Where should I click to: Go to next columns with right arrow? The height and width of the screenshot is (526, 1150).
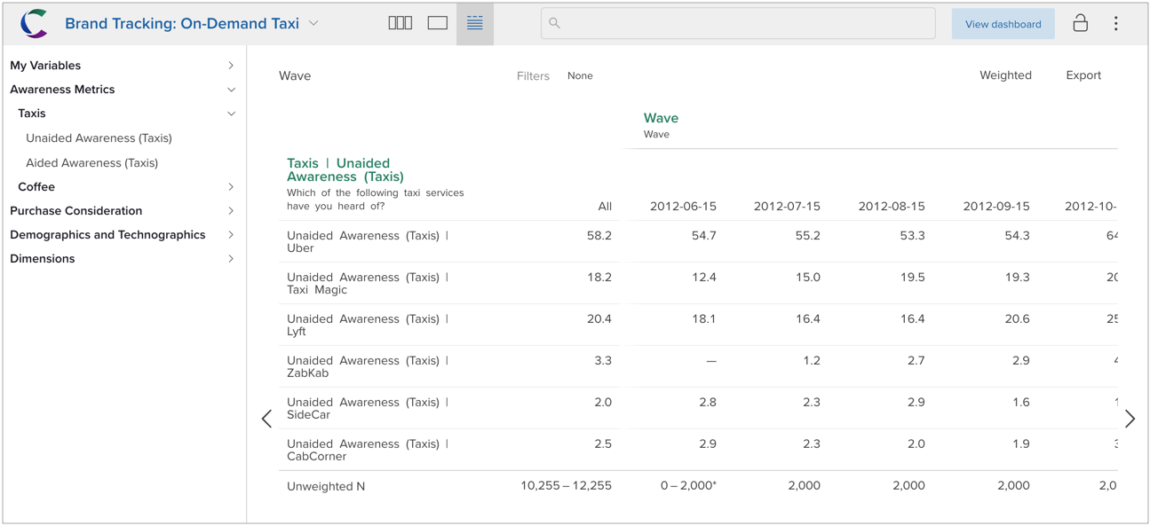[x=1130, y=419]
